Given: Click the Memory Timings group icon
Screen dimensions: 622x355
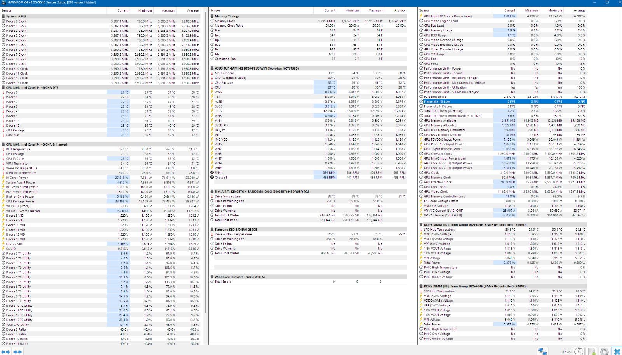Looking at the screenshot, I should coord(212,16).
